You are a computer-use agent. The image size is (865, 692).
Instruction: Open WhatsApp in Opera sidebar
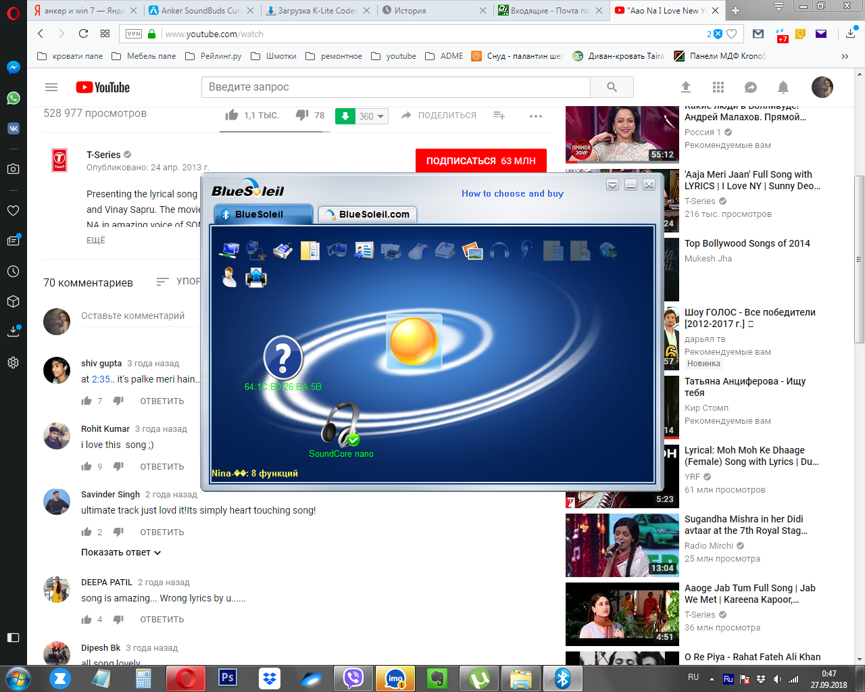tap(13, 98)
